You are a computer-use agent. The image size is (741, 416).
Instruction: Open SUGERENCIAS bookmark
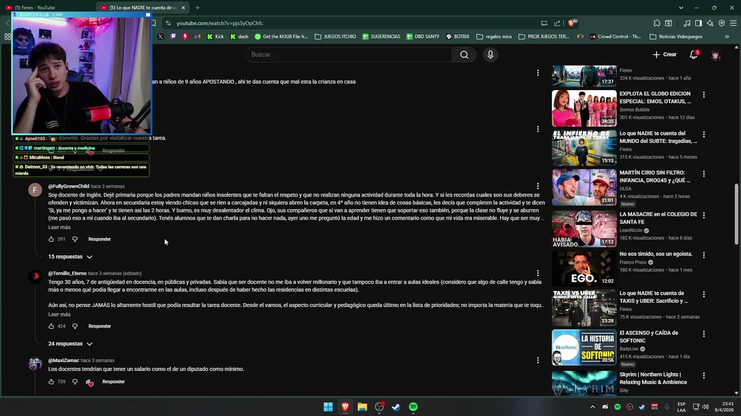pos(381,36)
